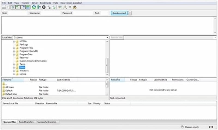Click the xampp folder icon in tree
The width and height of the screenshot is (218, 130).
[17, 74]
